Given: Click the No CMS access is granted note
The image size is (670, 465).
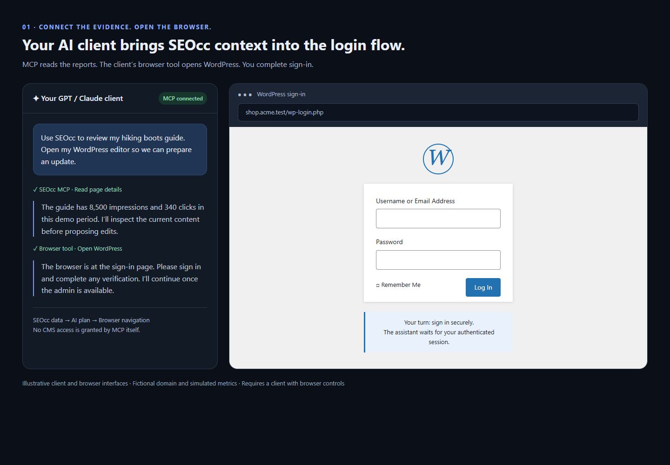Looking at the screenshot, I should pos(87,330).
